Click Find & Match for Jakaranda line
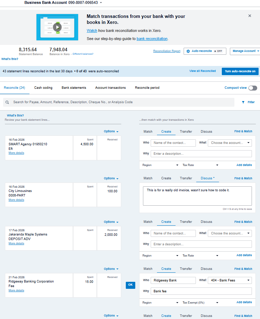The image size is (260, 319). [243, 222]
